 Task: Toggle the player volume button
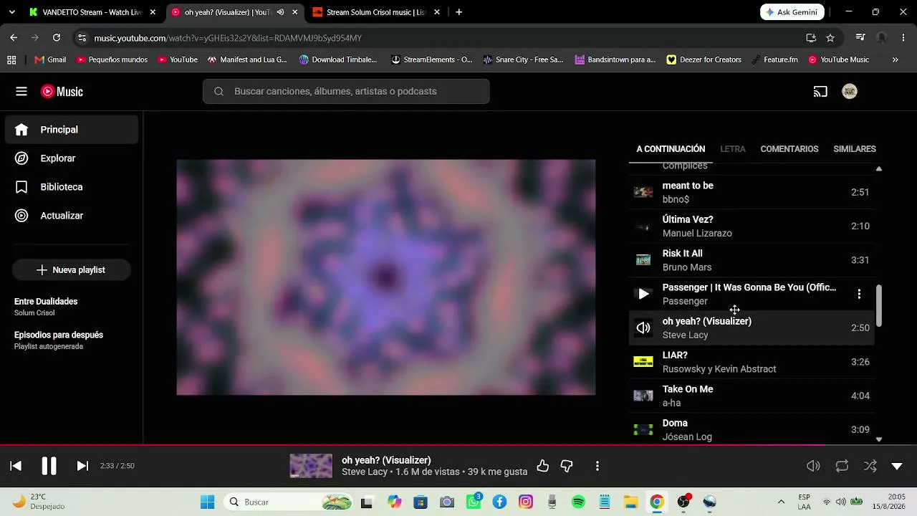click(813, 466)
